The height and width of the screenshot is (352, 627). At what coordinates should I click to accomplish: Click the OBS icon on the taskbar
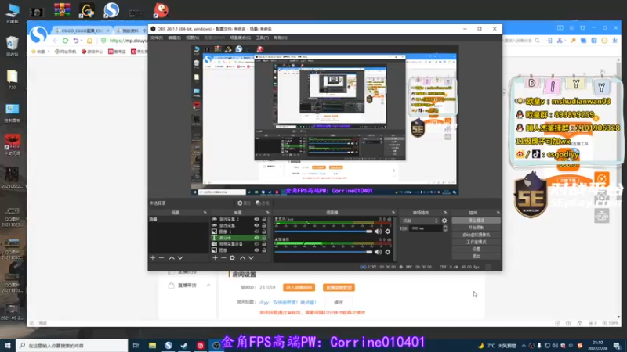pyautogui.click(x=216, y=345)
